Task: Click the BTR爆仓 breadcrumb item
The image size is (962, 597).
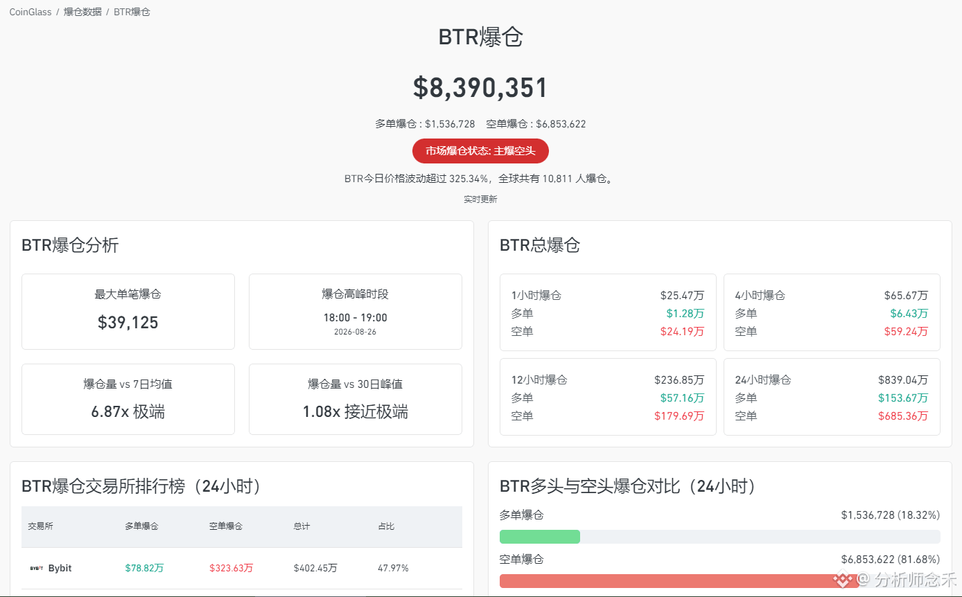Action: pyautogui.click(x=132, y=12)
